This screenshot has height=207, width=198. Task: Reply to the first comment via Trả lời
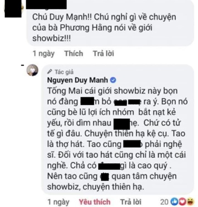pyautogui.click(x=103, y=53)
